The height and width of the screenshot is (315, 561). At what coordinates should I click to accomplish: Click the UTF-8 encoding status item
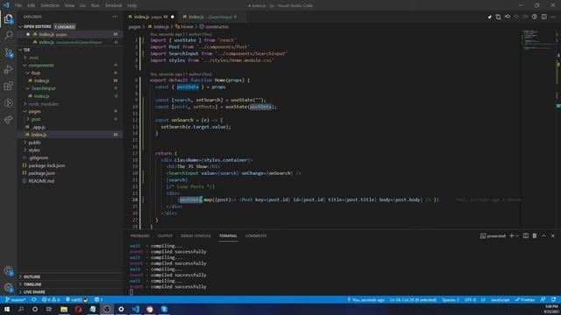tap(470, 299)
